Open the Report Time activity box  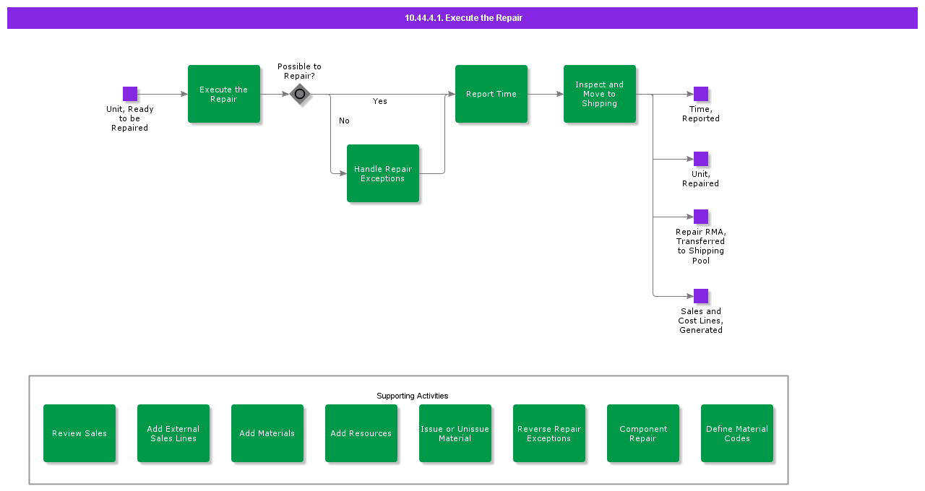coord(491,94)
